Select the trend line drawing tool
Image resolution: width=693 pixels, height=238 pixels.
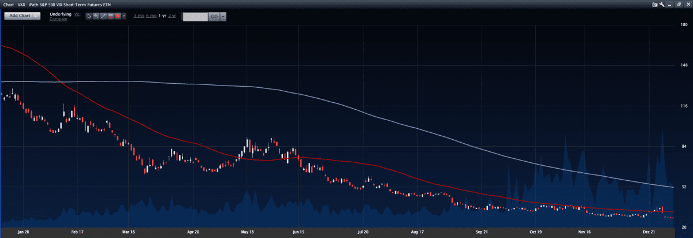click(x=103, y=16)
